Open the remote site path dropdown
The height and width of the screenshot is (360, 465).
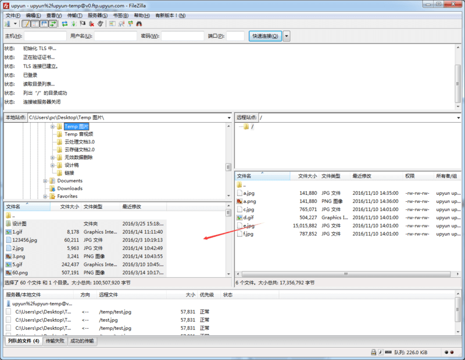459,118
